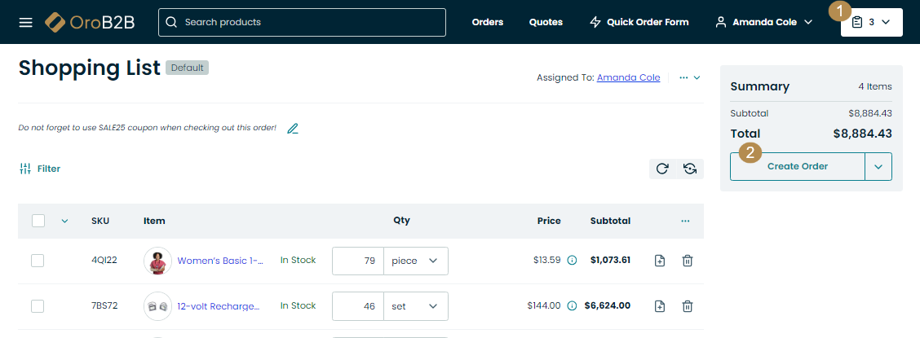Open the shopping lists dropdown showing 3
920x338 pixels.
click(x=871, y=22)
